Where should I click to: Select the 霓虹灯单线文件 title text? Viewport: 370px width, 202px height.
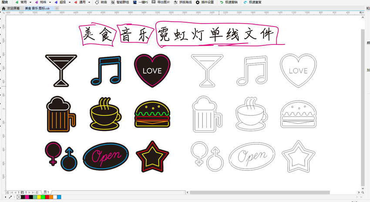(215, 34)
